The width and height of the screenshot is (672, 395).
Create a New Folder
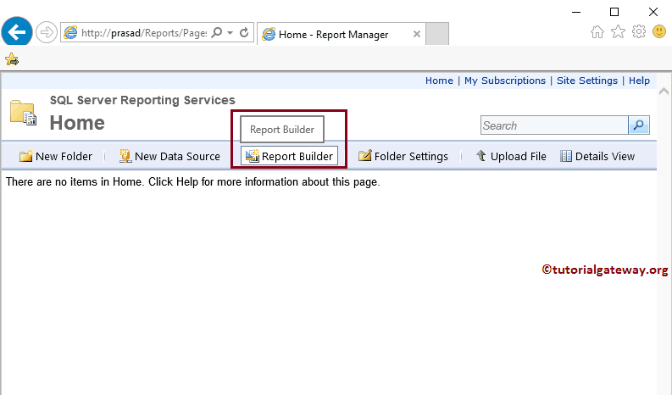(56, 157)
